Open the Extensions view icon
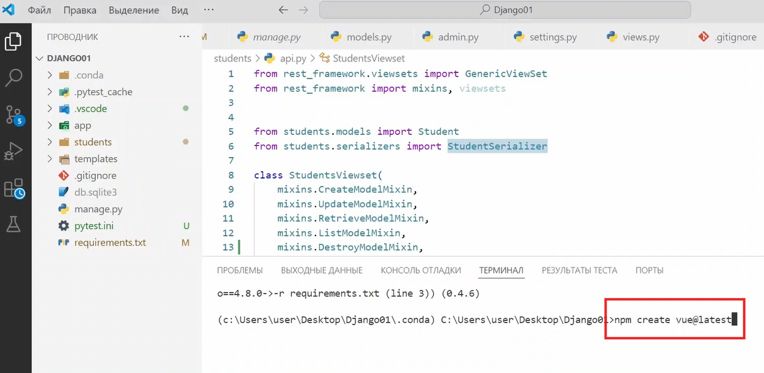 pyautogui.click(x=14, y=188)
